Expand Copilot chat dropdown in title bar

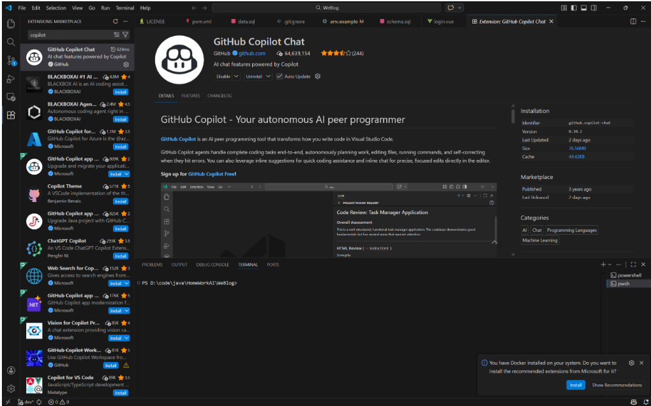[460, 8]
